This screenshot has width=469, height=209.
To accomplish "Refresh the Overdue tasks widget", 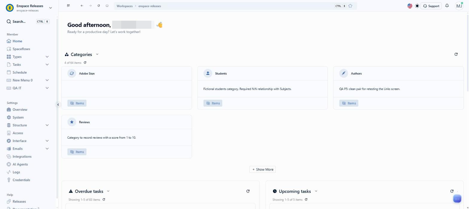I will point(248,191).
